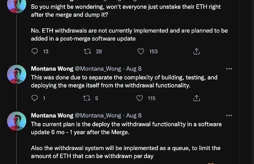The height and width of the screenshot is (164, 254).
Task: Open more options on the complexity tweet
Action: click(229, 69)
